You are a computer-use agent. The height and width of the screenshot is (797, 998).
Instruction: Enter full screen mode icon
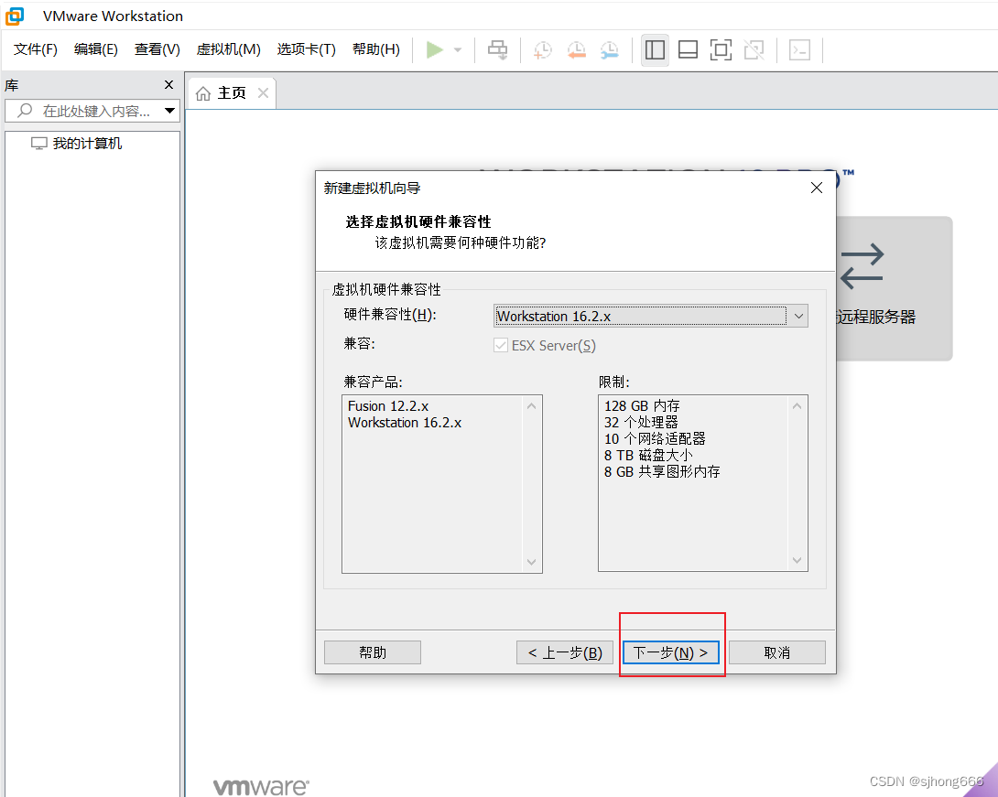click(721, 49)
